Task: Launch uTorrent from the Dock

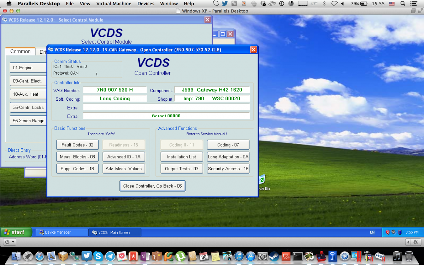Action: [180, 256]
